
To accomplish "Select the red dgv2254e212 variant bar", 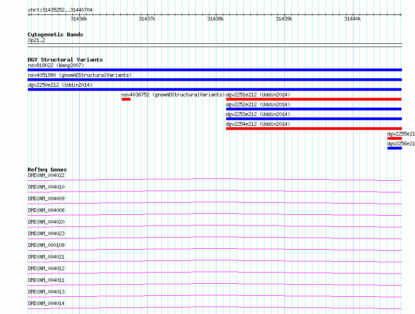I will [x=314, y=129].
